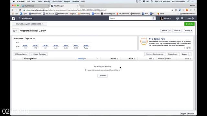
Task: Click the $0.00 spend value for Today
Action: pos(86,45)
